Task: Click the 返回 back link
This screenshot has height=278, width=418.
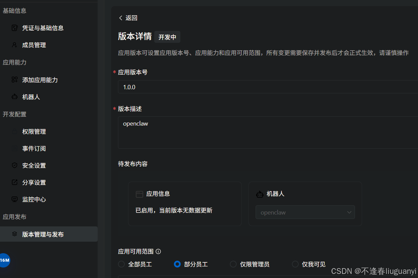Action: (x=128, y=18)
